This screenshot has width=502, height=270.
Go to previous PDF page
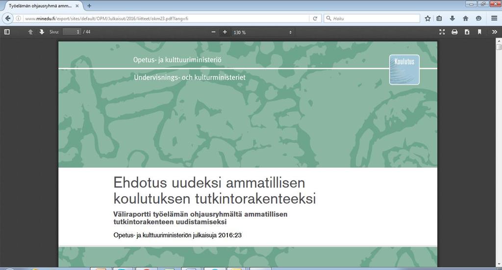pos(30,32)
